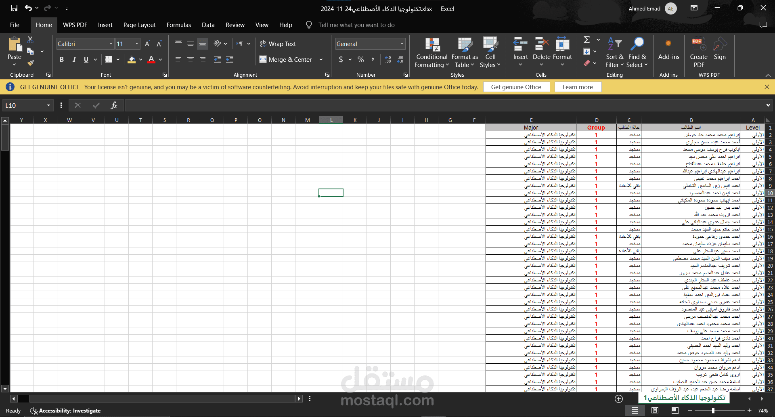This screenshot has height=417, width=775.
Task: Open Insert Function fx button
Action: pyautogui.click(x=114, y=105)
